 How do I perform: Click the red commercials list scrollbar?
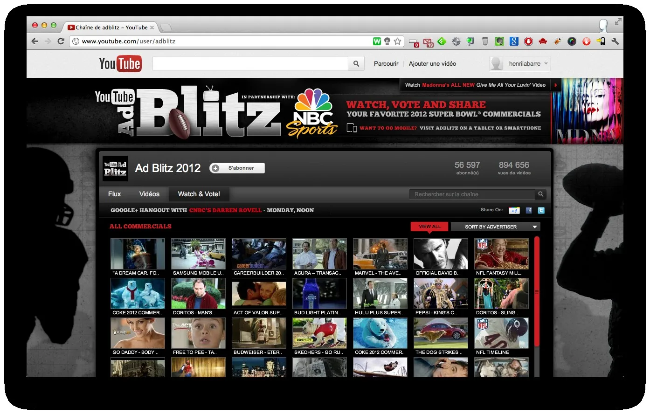[x=537, y=291]
